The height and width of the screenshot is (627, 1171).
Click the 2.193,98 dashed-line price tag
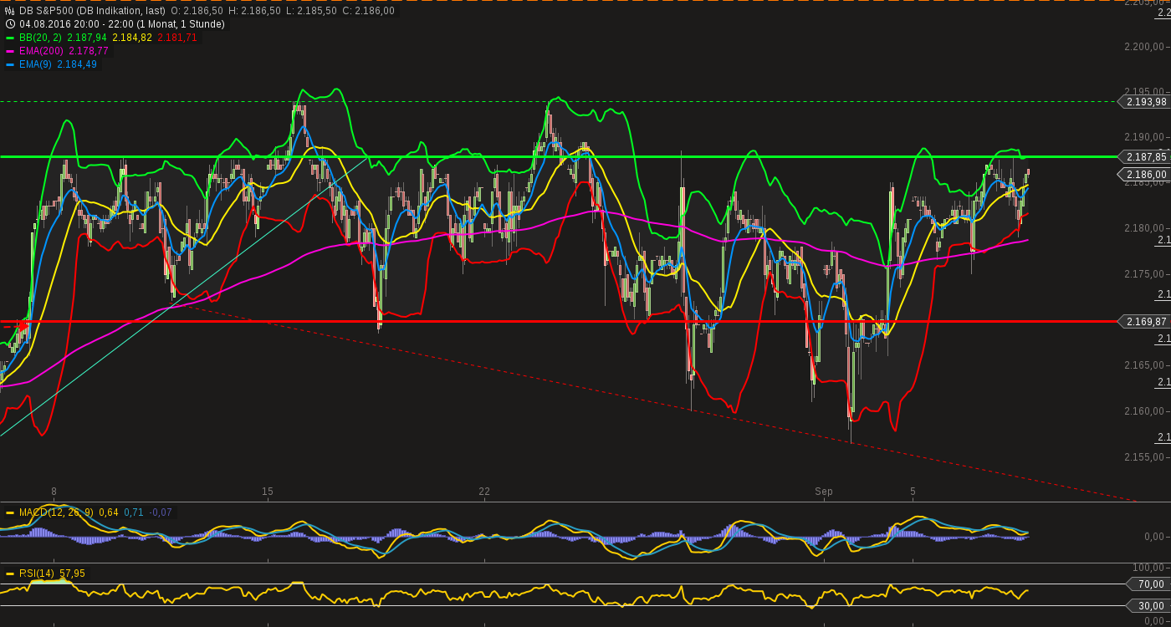click(x=1145, y=102)
